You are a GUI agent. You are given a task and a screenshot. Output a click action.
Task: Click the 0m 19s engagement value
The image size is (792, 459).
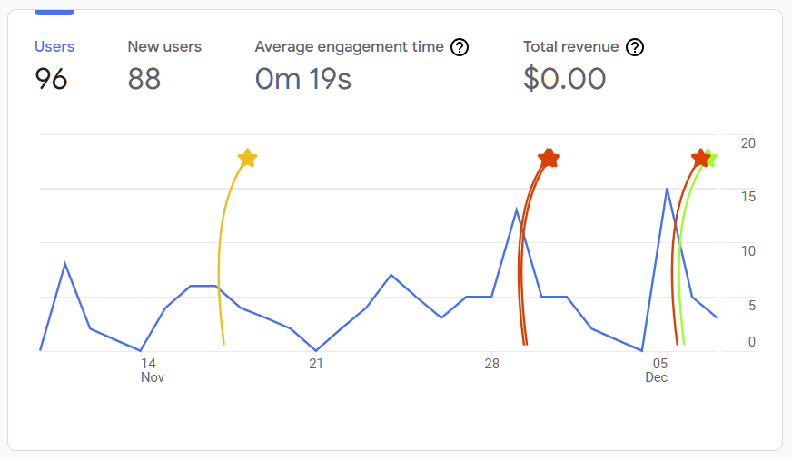tap(303, 79)
